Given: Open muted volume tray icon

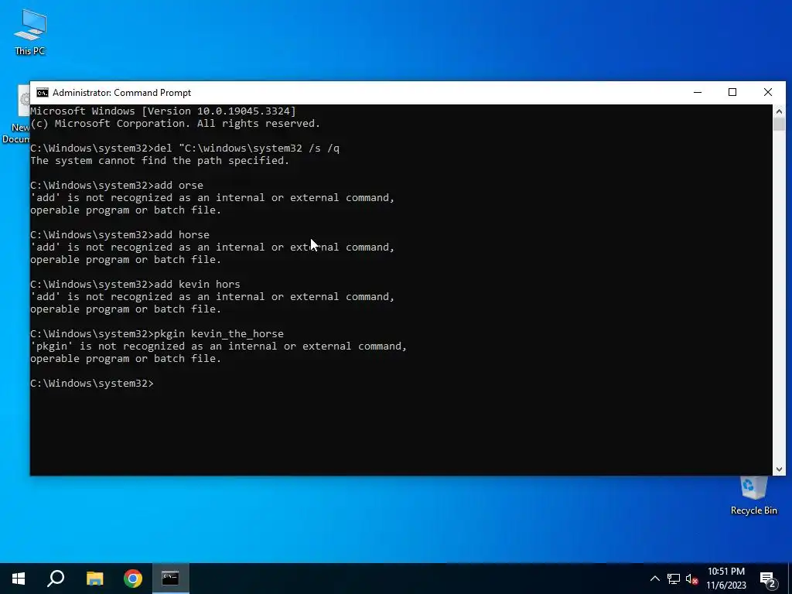Looking at the screenshot, I should click(692, 579).
